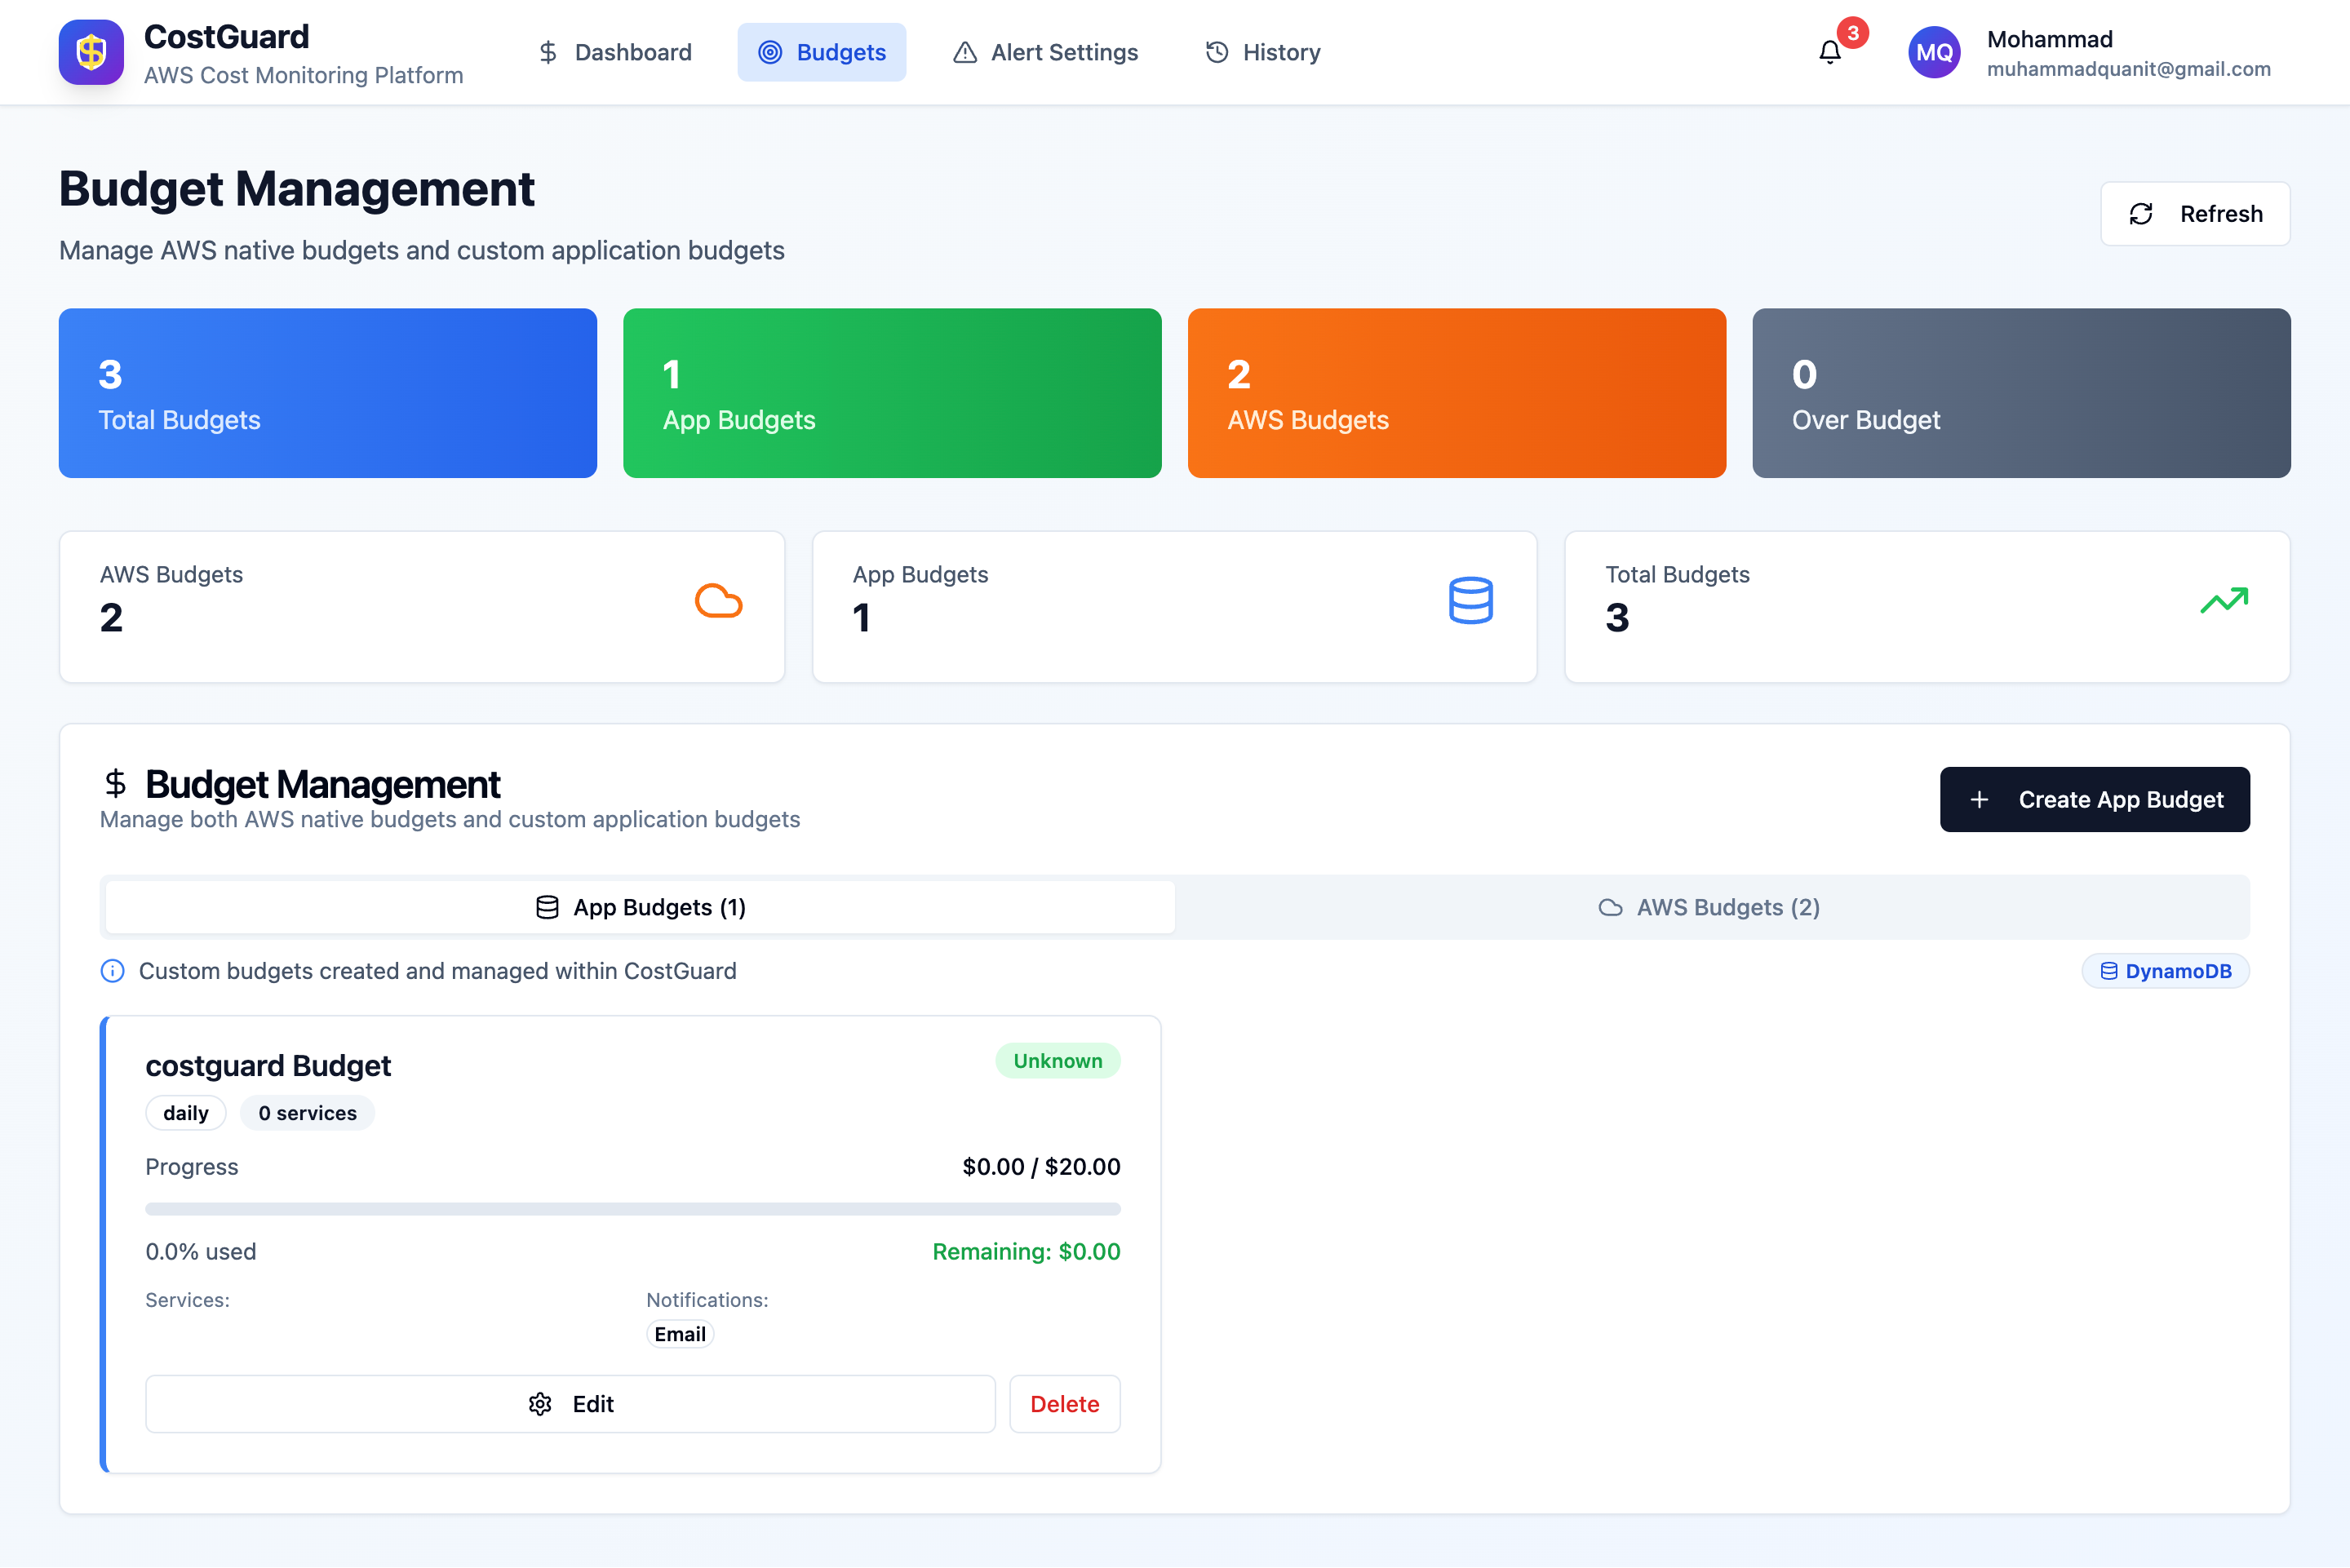Click the blue database icon in App Budgets card
The height and width of the screenshot is (1568, 2350).
[1470, 601]
